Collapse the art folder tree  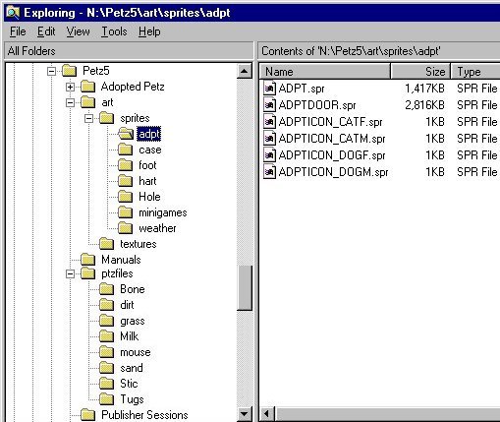(x=70, y=102)
